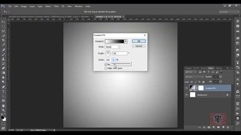
Task: Select the Gradient tool in toolbox
Action: 3,73
